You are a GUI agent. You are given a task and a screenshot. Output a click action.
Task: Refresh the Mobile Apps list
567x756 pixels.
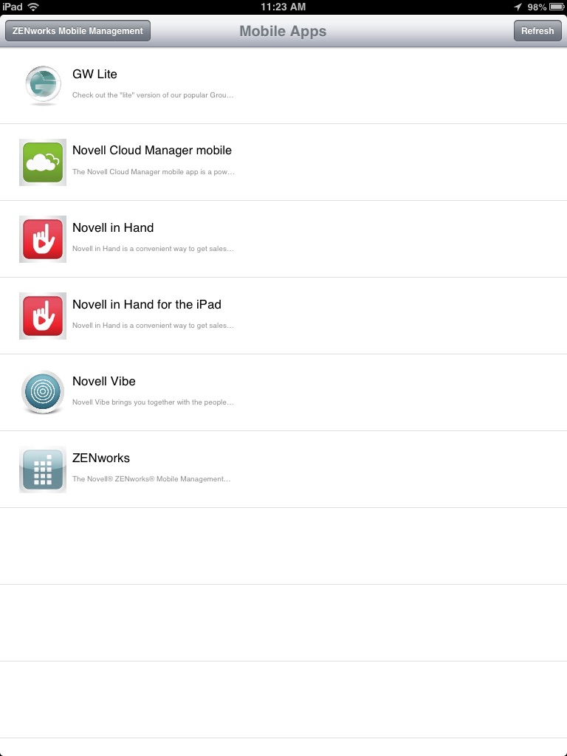pyautogui.click(x=537, y=31)
